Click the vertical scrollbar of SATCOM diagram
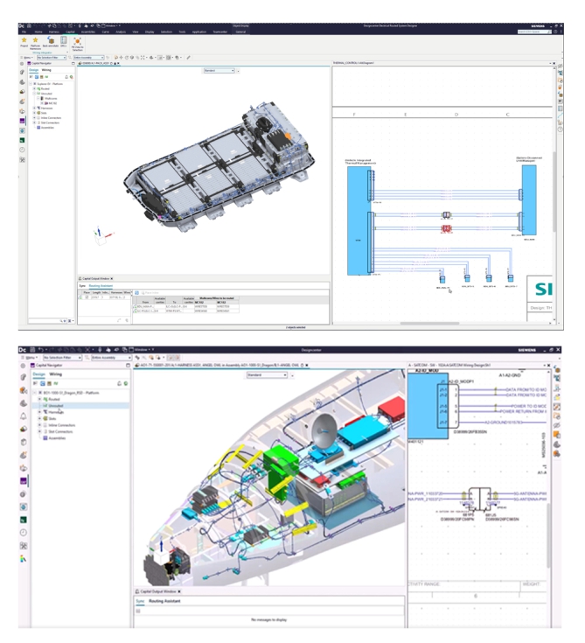The width and height of the screenshot is (585, 643). click(x=548, y=535)
